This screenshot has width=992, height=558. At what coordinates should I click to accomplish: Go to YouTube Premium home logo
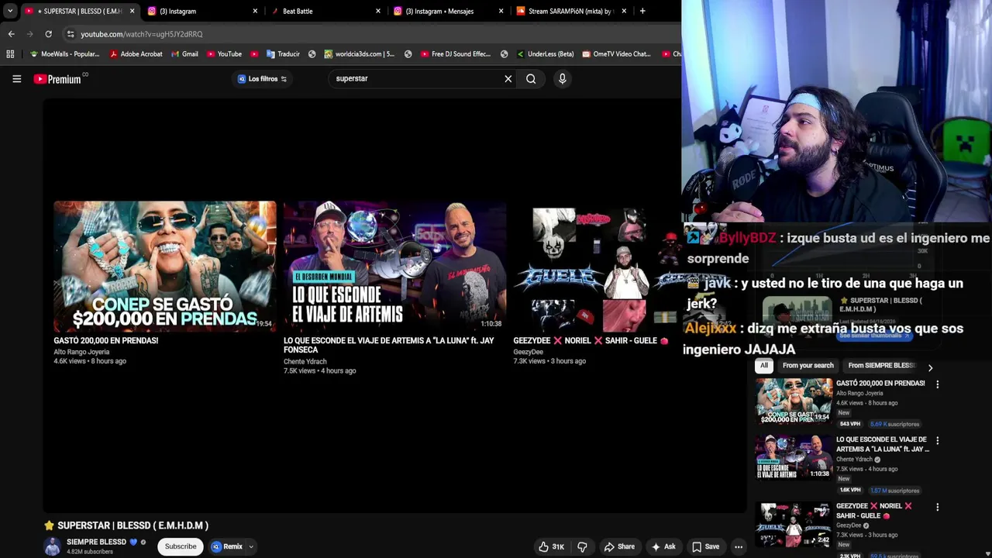58,78
